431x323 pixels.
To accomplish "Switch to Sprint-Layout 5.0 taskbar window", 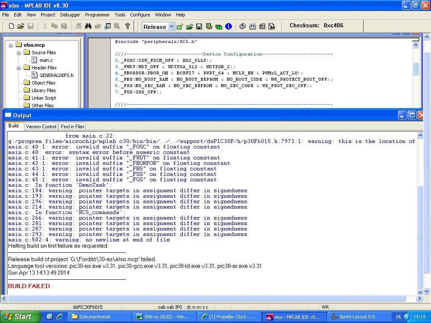I will pos(360,317).
